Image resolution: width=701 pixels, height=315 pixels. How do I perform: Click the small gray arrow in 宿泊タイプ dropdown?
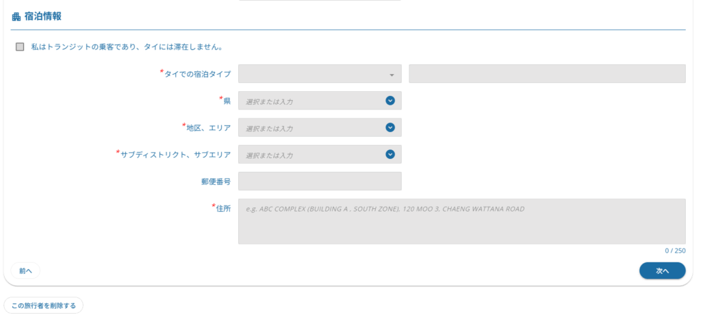click(x=392, y=75)
